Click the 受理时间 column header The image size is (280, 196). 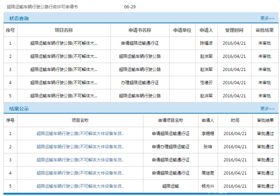pyautogui.click(x=234, y=30)
